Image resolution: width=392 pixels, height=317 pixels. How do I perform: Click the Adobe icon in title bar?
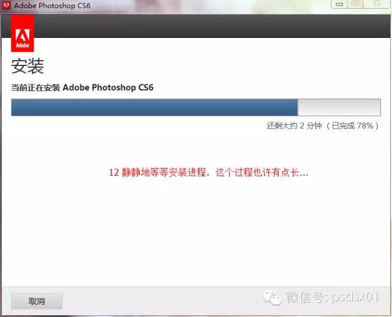pyautogui.click(x=6, y=5)
